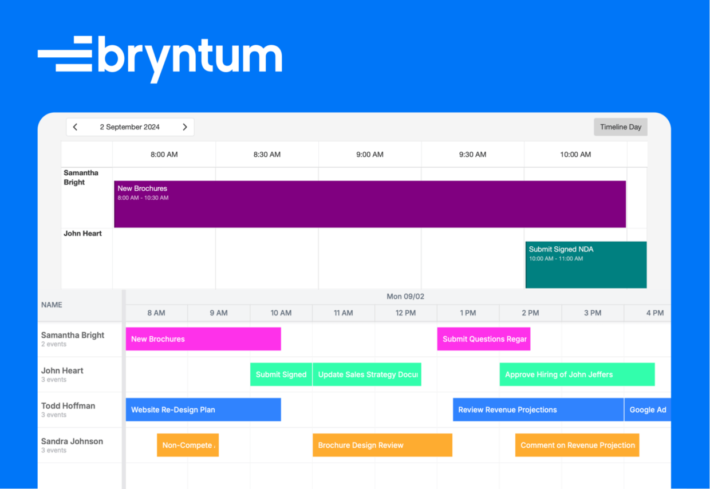
Task: Click the NAME column header
Action: [x=52, y=305]
